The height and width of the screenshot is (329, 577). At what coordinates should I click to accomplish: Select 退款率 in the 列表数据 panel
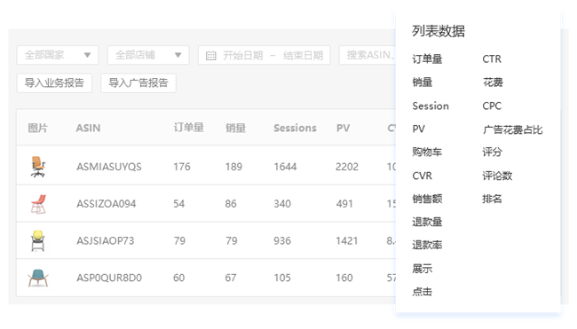[x=427, y=245]
